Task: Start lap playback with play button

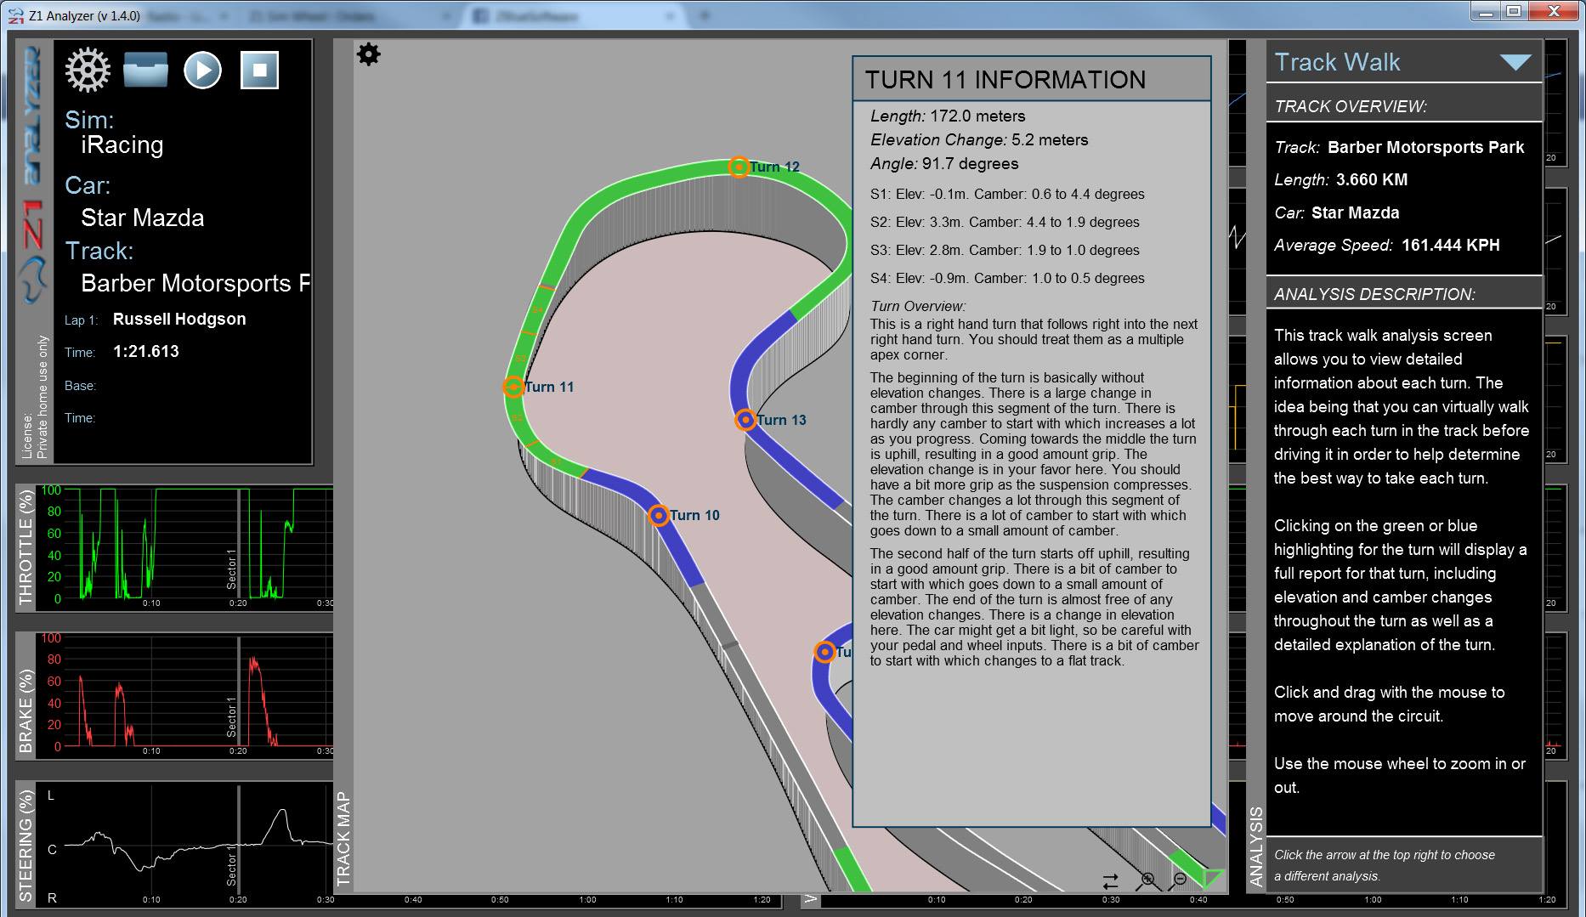Action: click(x=202, y=71)
